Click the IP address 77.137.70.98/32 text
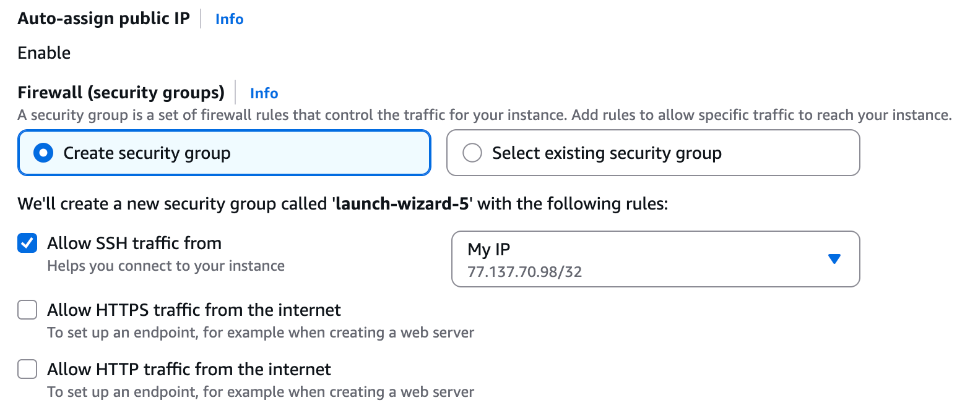Image resolution: width=970 pixels, height=416 pixels. [524, 271]
